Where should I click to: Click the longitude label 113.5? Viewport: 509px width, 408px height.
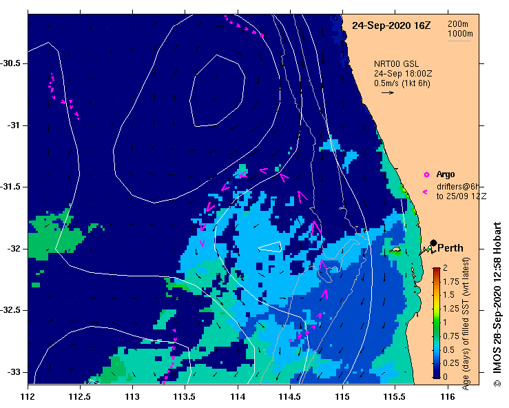click(x=185, y=397)
